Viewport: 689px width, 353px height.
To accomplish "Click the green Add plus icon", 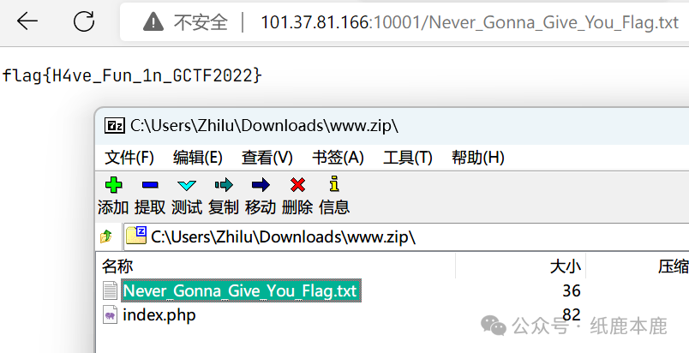I will tap(113, 185).
